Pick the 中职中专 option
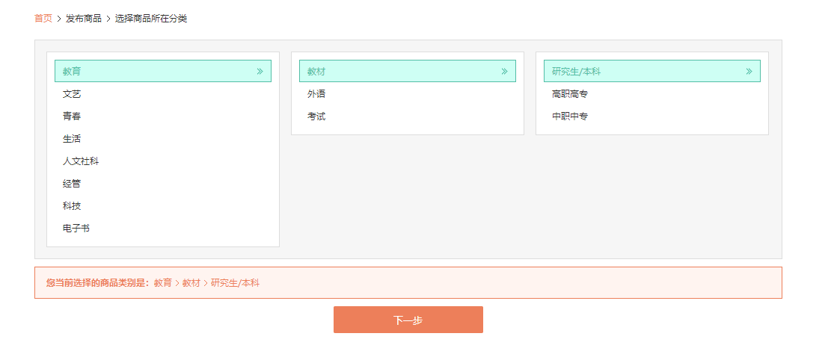831x354 pixels. point(570,117)
